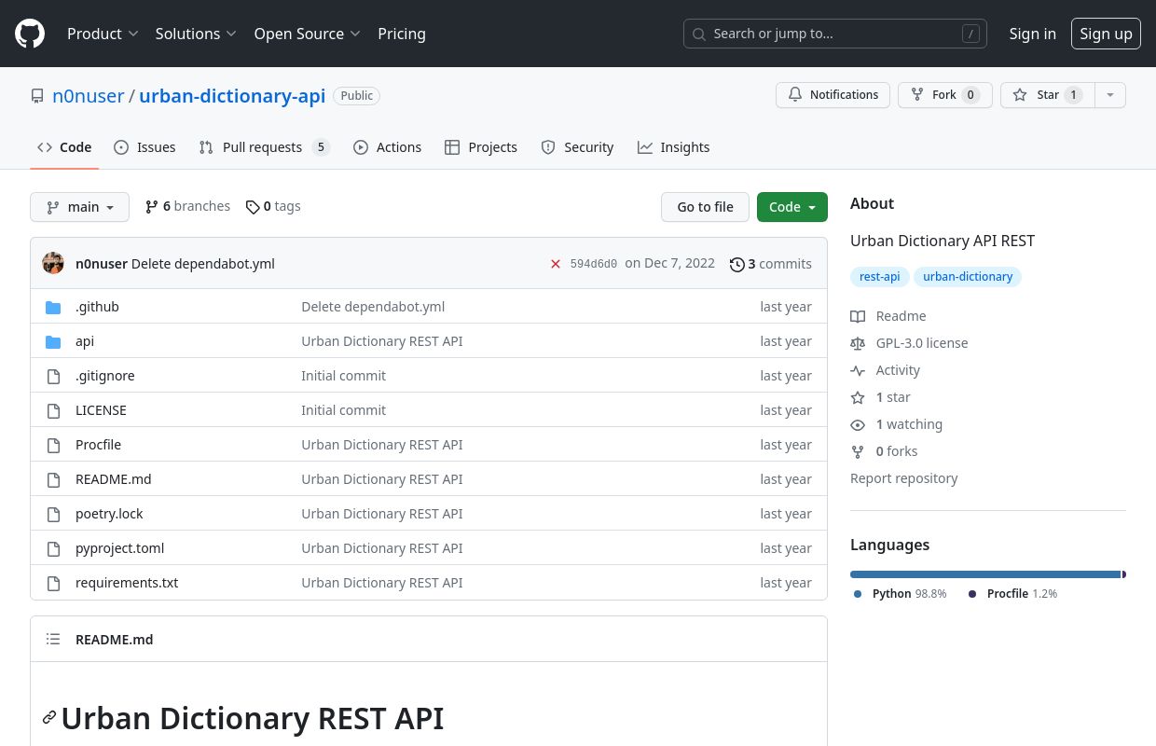The image size is (1156, 746).
Task: Click the history clock icon near commits
Action: pos(736,264)
